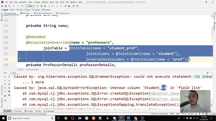Click the Stop icon in main toolbar

click(53, 6)
